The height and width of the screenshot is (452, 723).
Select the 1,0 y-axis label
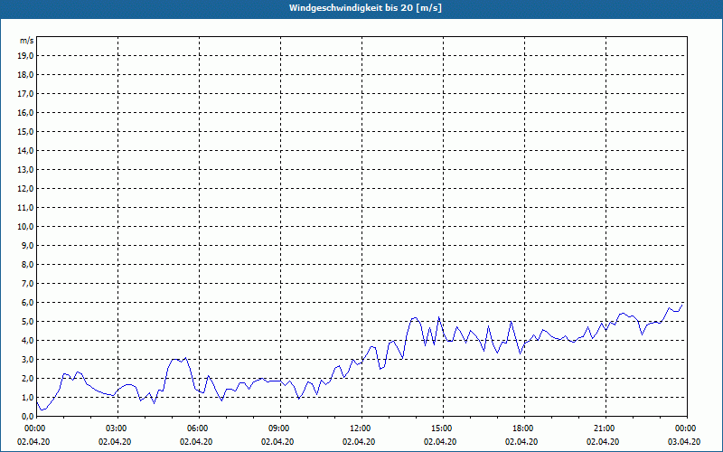tap(28, 397)
